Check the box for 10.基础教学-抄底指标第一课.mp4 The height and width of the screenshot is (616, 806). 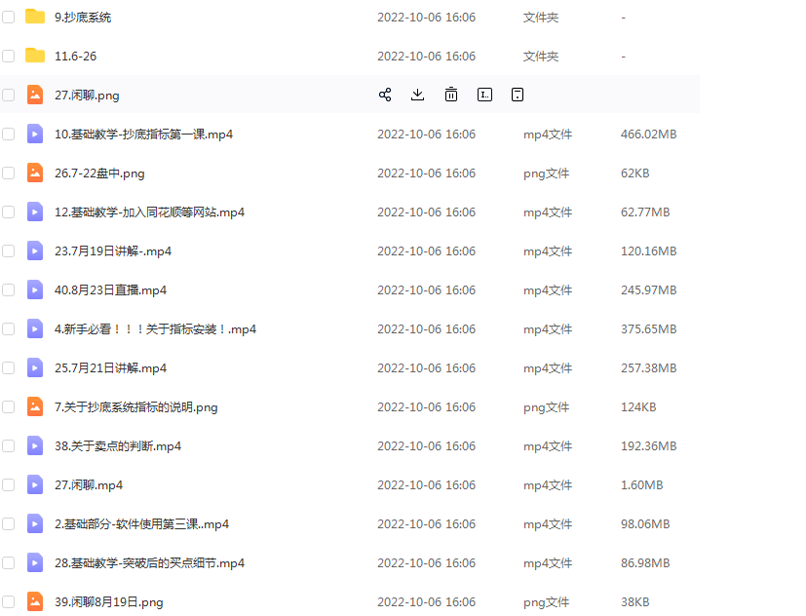click(x=9, y=134)
